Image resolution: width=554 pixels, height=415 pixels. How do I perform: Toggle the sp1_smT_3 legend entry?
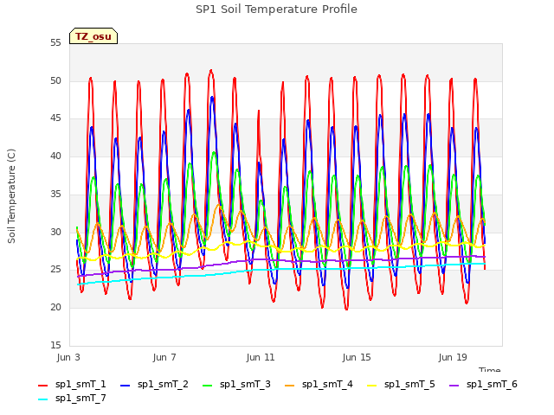(236, 385)
